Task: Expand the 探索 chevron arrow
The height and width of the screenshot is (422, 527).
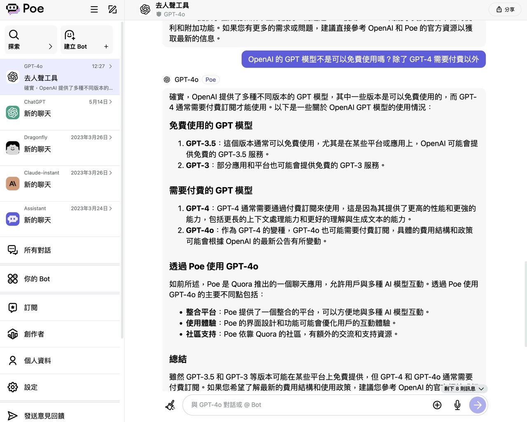Action: coord(50,47)
